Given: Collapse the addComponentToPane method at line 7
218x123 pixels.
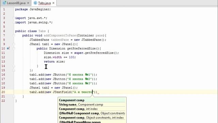Looking at the screenshot, I should pyautogui.click(x=14, y=36).
